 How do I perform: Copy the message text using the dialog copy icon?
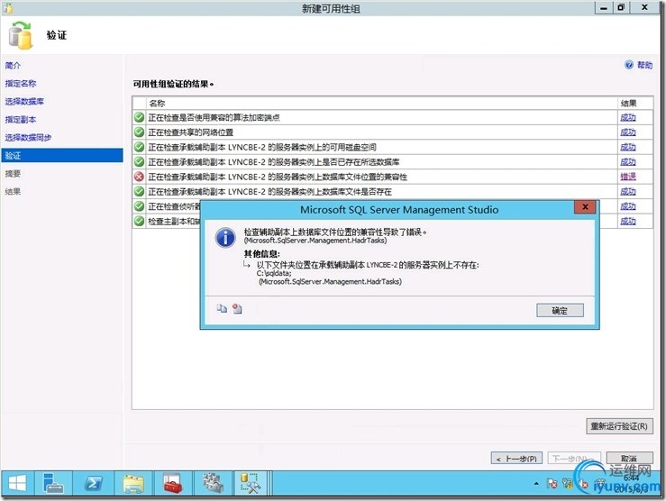point(222,309)
